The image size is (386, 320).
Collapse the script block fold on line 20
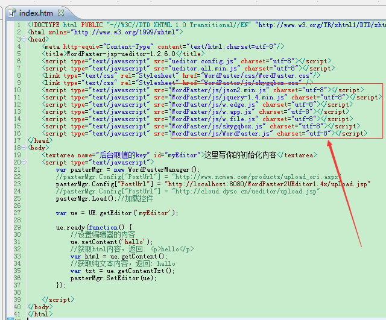click(x=24, y=162)
